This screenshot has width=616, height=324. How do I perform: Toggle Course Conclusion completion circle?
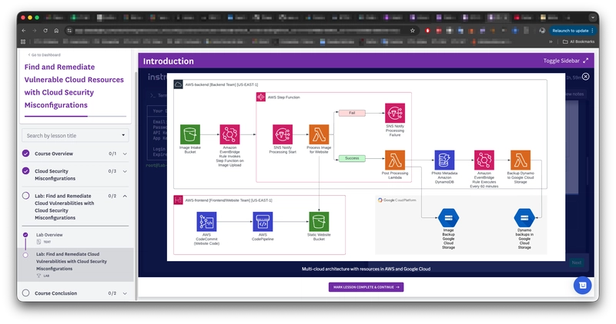coord(26,293)
